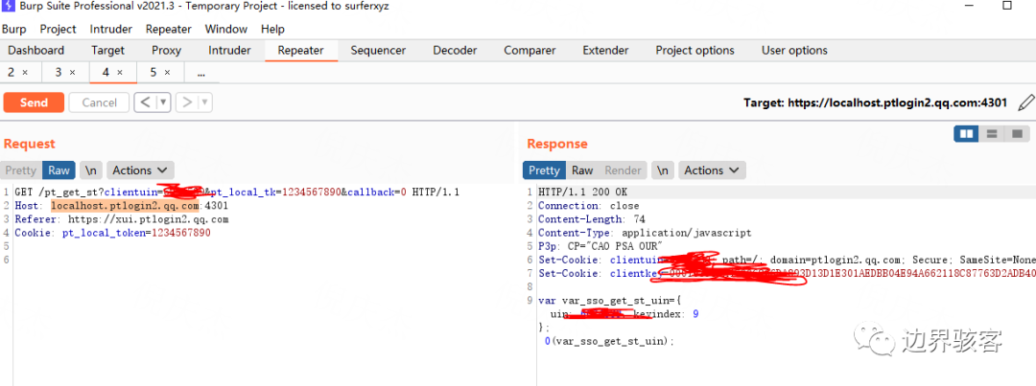Switch to the Comparer tab
This screenshot has width=1036, height=386.
[530, 50]
